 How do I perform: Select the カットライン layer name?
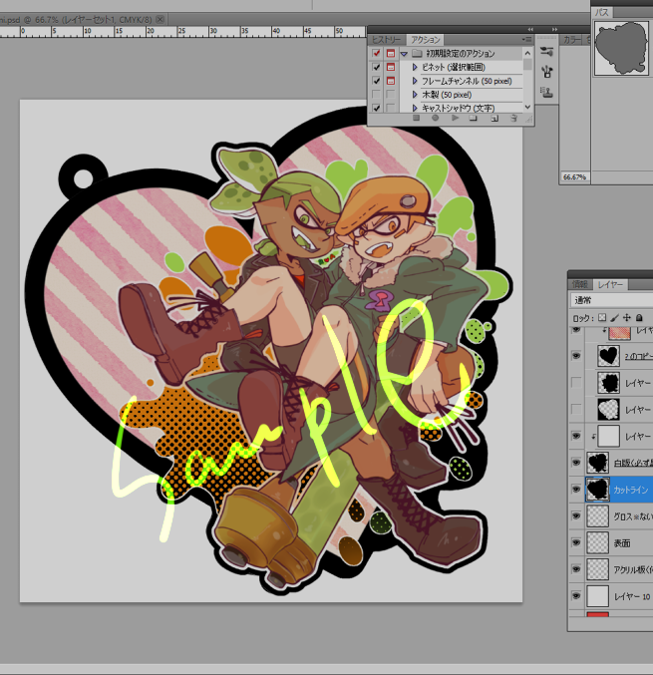631,490
